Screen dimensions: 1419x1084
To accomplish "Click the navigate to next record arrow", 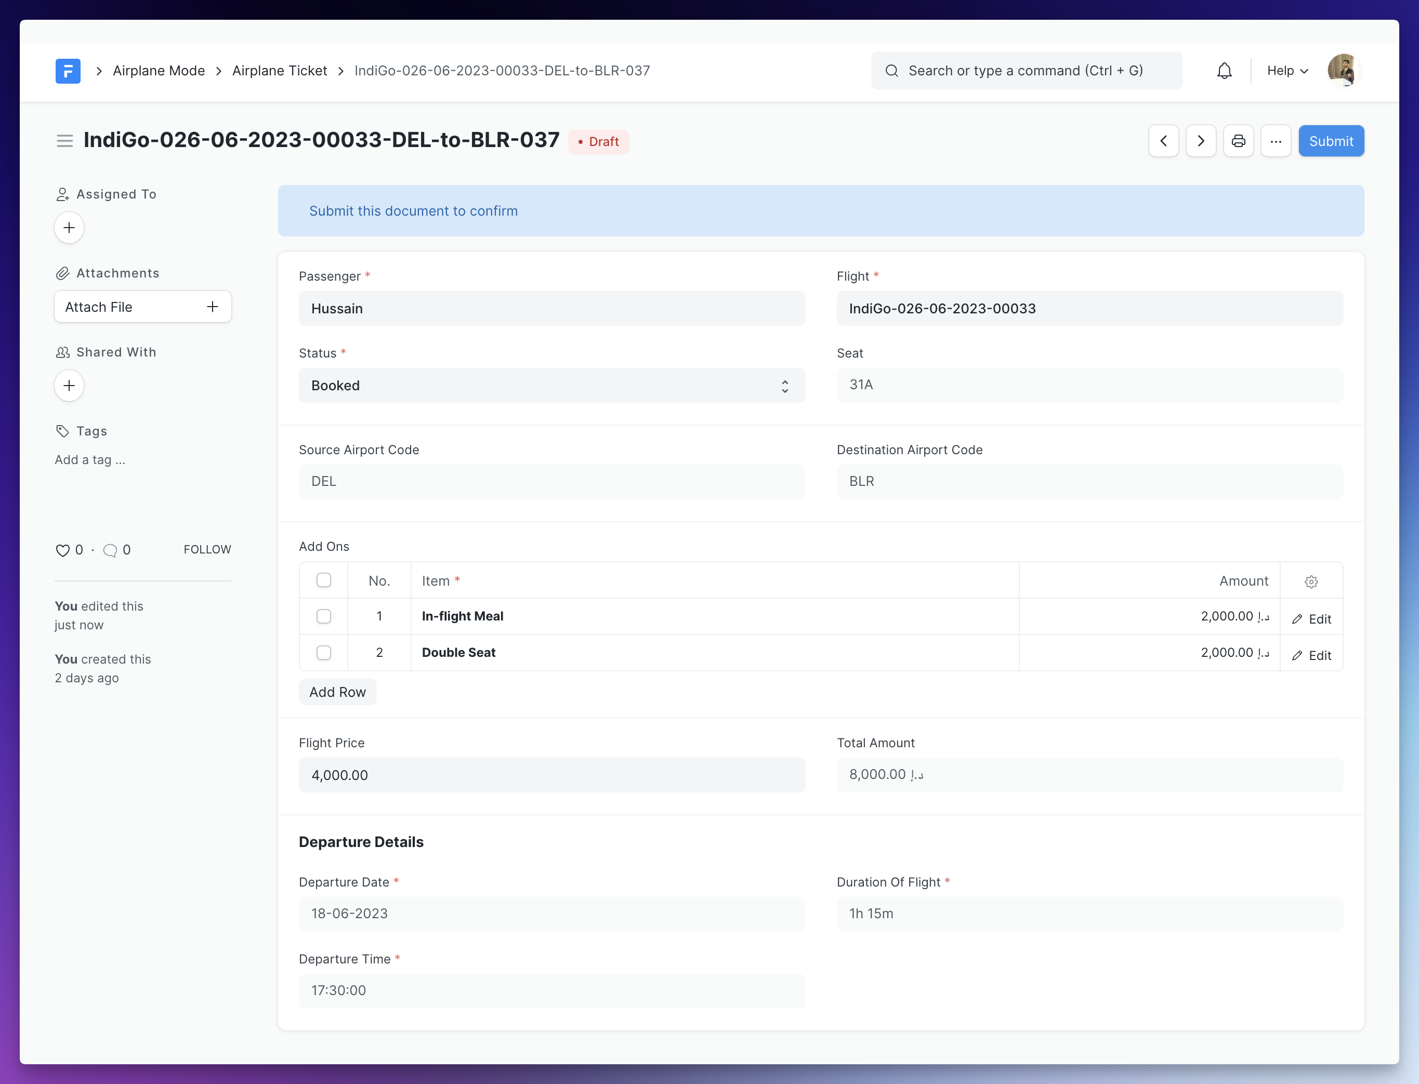I will pyautogui.click(x=1200, y=141).
